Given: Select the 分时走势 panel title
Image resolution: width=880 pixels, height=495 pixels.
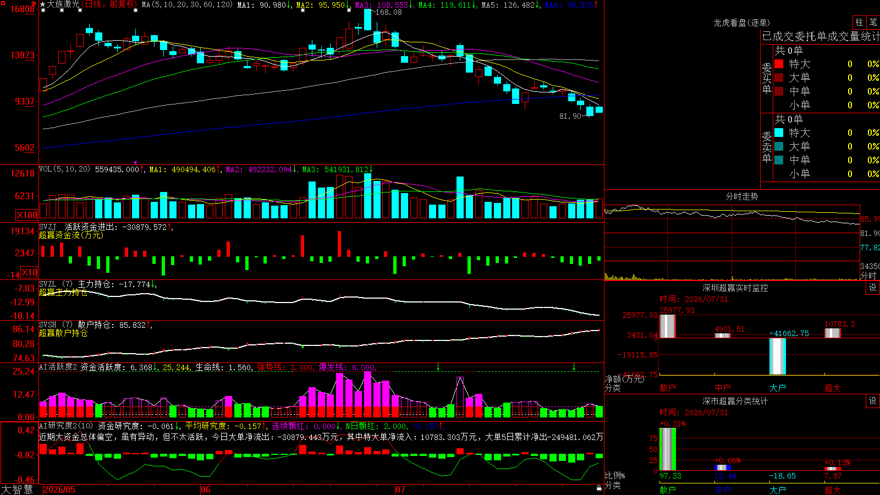Looking at the screenshot, I should pos(742,196).
